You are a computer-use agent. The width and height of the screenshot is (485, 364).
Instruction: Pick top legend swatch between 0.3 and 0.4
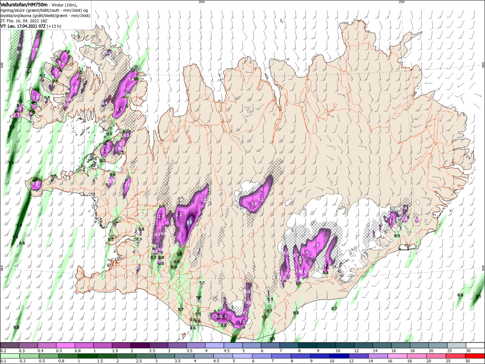click(x=28, y=345)
